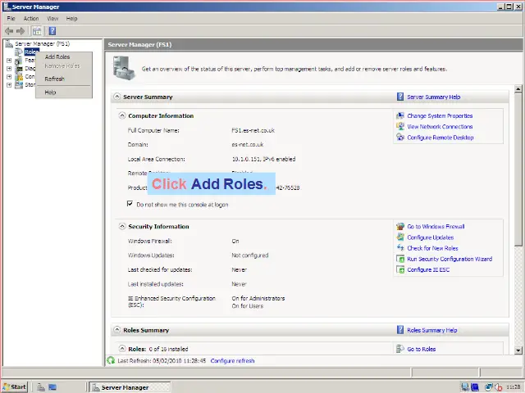Open the Configure refresh link
This screenshot has width=525, height=393.
pyautogui.click(x=232, y=361)
